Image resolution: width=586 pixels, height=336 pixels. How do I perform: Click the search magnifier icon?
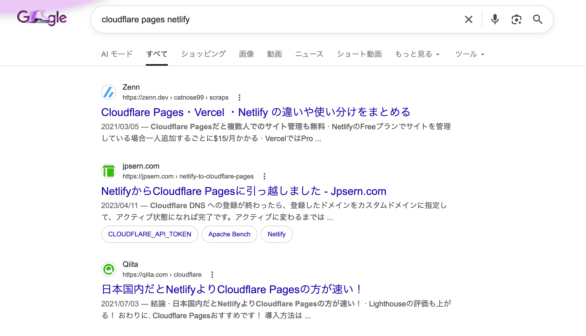point(538,19)
